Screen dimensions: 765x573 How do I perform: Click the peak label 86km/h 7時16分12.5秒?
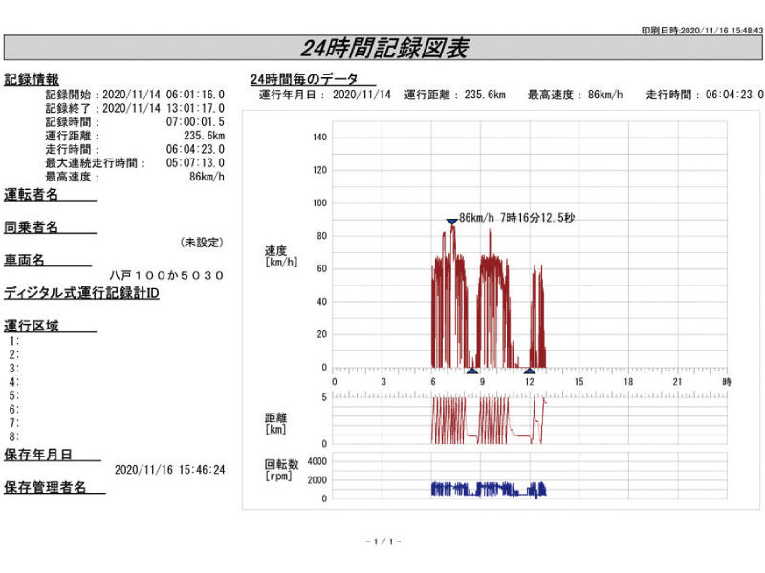(516, 218)
